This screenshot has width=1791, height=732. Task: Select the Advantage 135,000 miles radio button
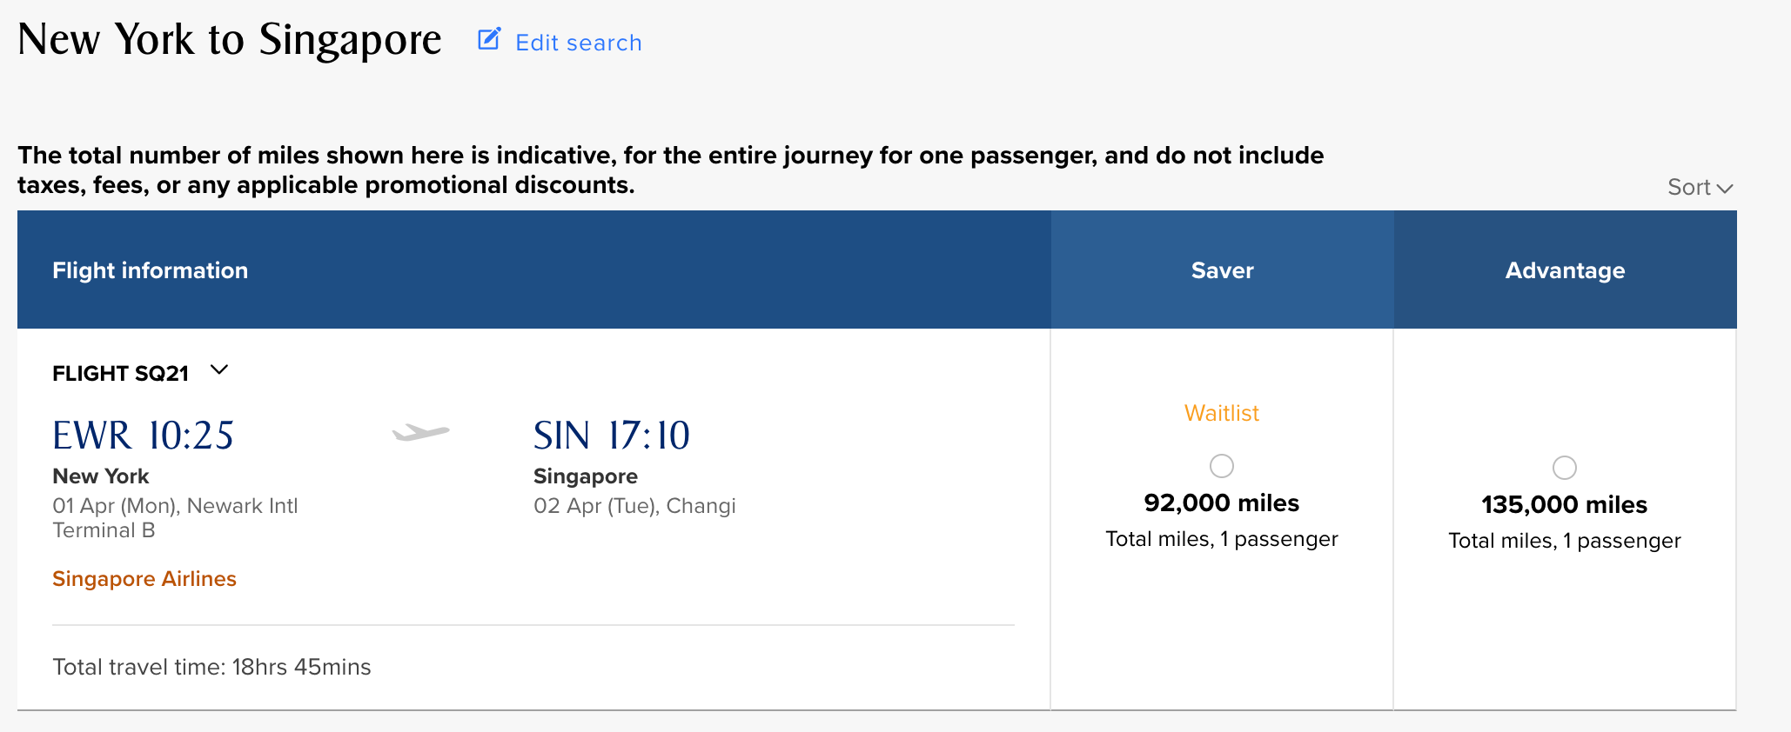point(1565,468)
